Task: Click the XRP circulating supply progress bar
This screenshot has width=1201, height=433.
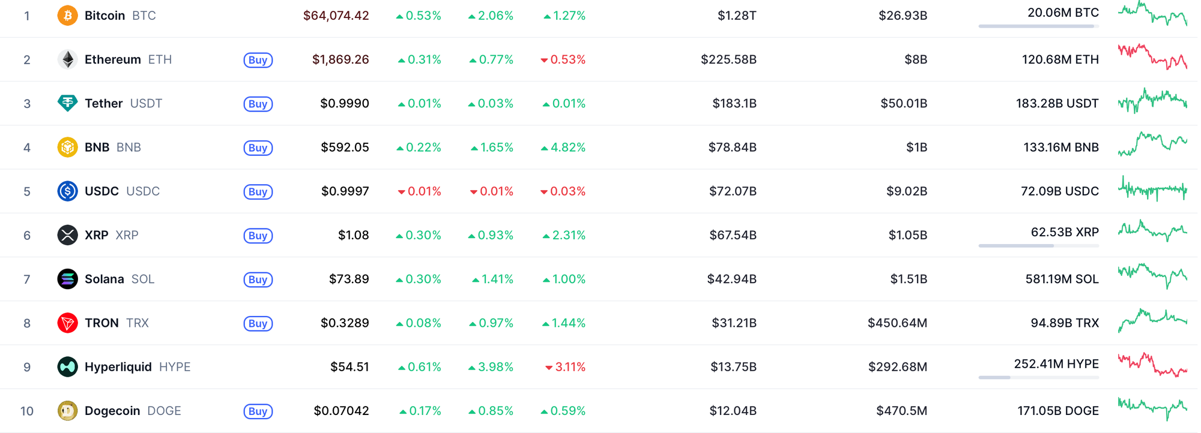Action: tap(1039, 246)
